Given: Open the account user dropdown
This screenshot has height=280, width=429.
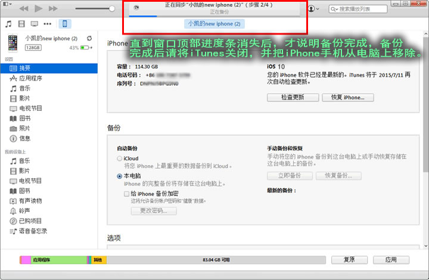Looking at the screenshot, I should coord(313,9).
